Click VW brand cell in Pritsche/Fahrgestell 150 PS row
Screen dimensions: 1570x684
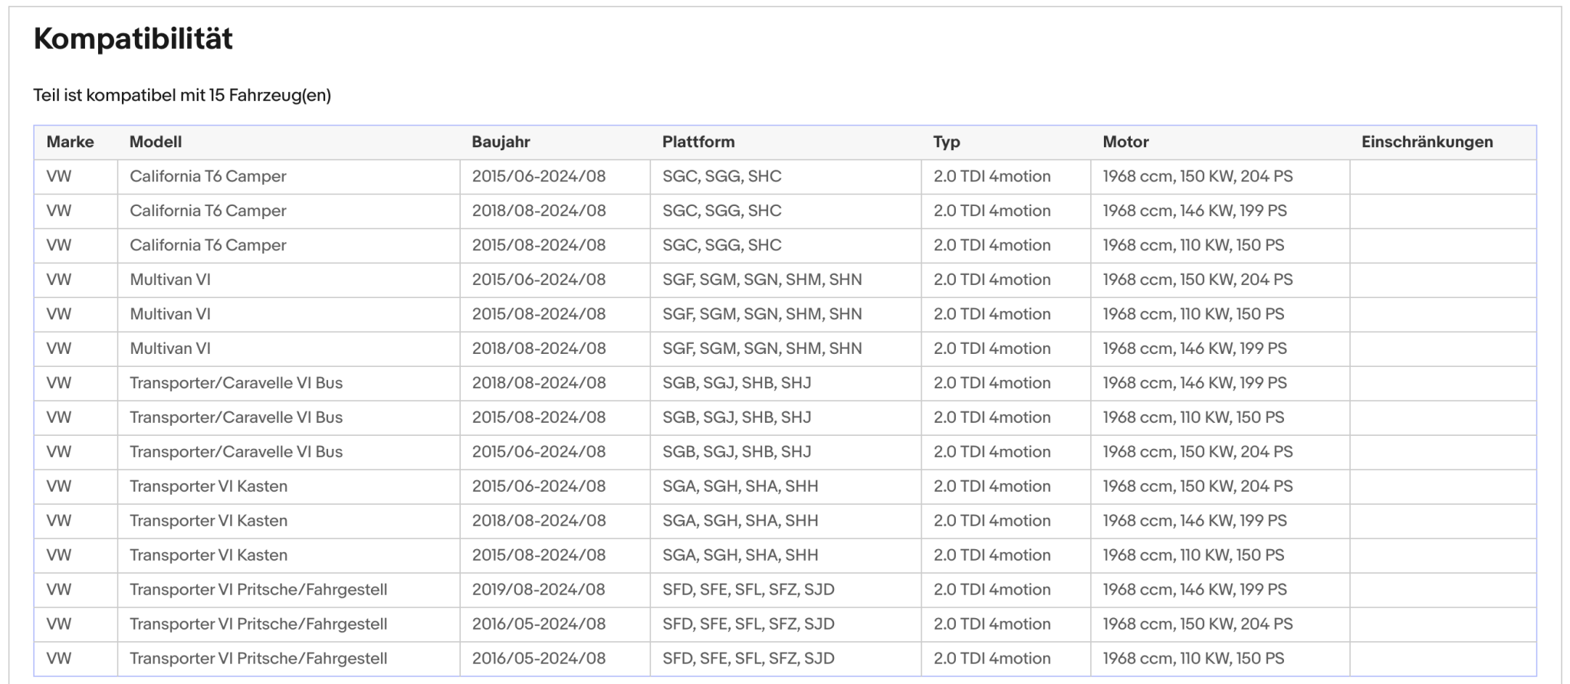click(x=59, y=659)
